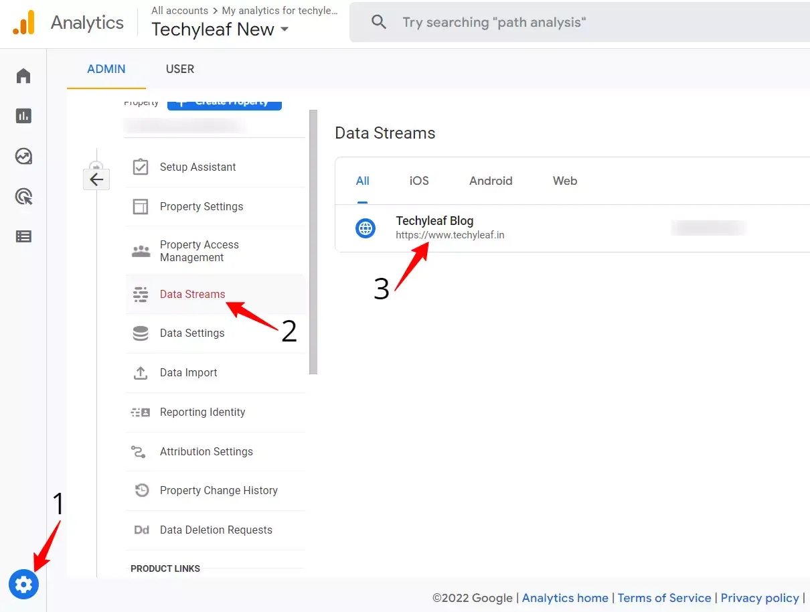Open the Analytics home link
The width and height of the screenshot is (810, 612).
[565, 598]
